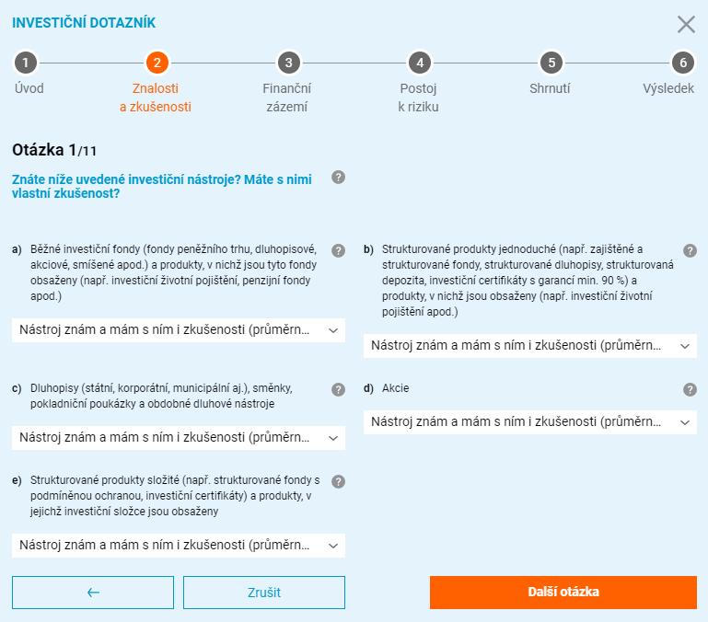The width and height of the screenshot is (708, 622).
Task: Open step 5 Shrnutí
Action: click(x=551, y=63)
